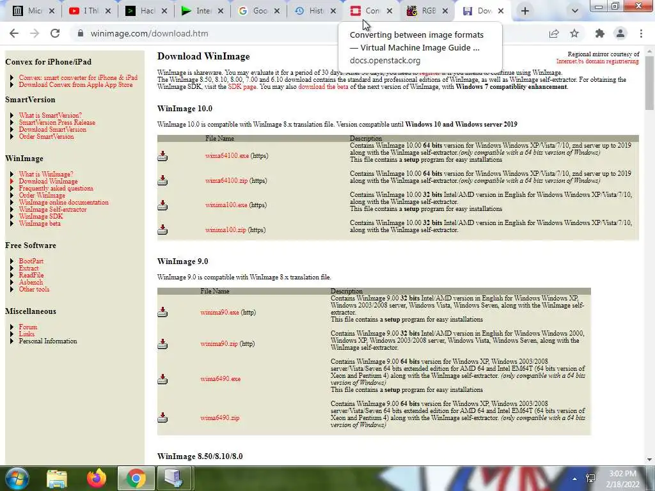Click the download icon beside wima6490.exe
Image resolution: width=655 pixels, height=491 pixels.
tap(162, 379)
